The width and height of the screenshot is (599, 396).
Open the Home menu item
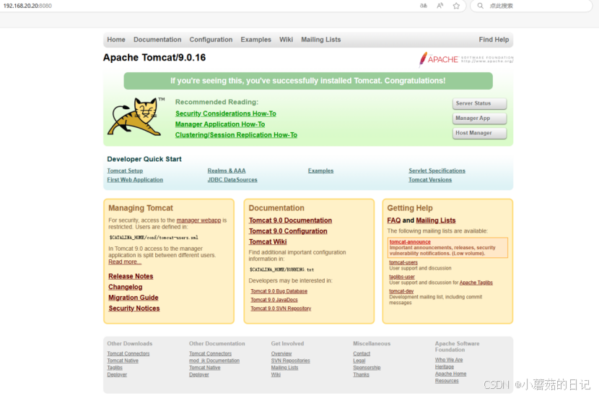click(x=116, y=40)
